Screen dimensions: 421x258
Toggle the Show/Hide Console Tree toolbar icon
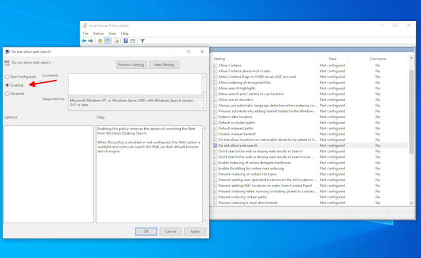(x=107, y=41)
